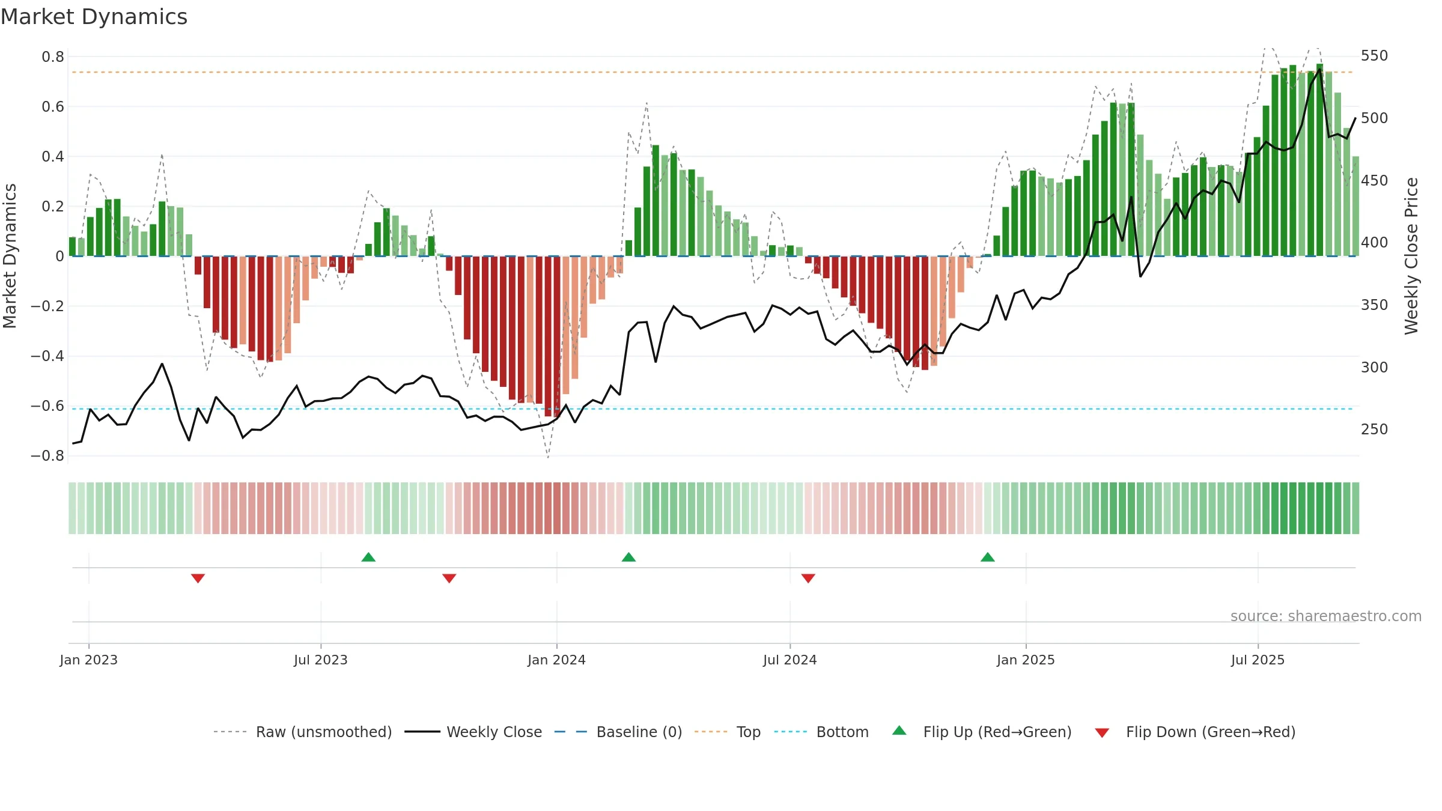Click the red flip-down marker before Jul 2023
The image size is (1442, 811).
pyautogui.click(x=198, y=578)
